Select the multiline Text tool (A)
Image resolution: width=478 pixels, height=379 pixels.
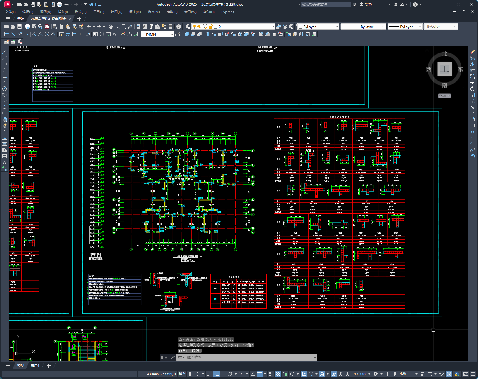pyautogui.click(x=4, y=163)
